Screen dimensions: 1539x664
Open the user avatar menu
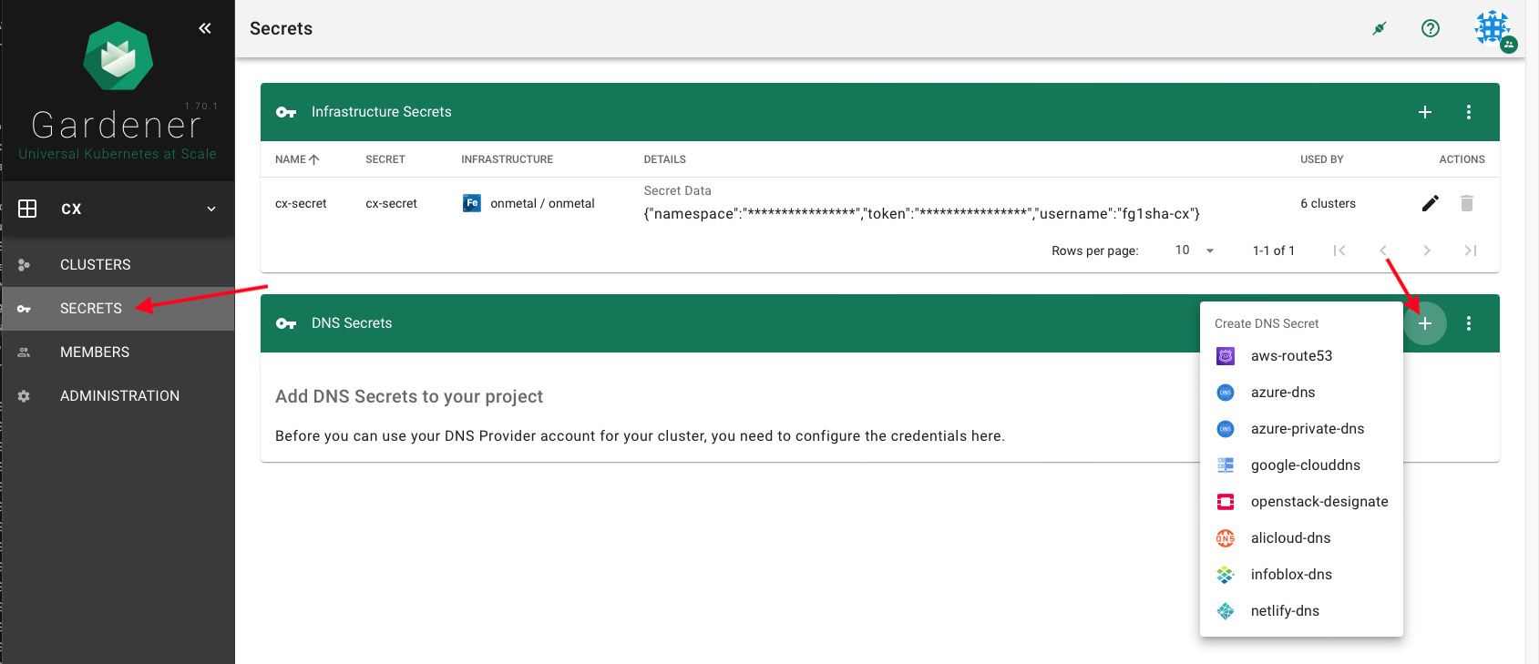tap(1493, 29)
